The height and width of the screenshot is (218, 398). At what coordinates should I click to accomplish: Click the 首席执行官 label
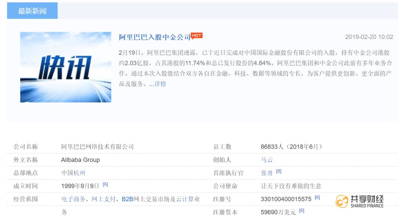228,173
